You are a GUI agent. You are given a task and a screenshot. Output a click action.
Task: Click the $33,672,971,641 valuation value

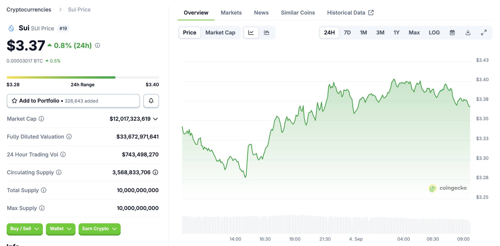[x=137, y=137]
